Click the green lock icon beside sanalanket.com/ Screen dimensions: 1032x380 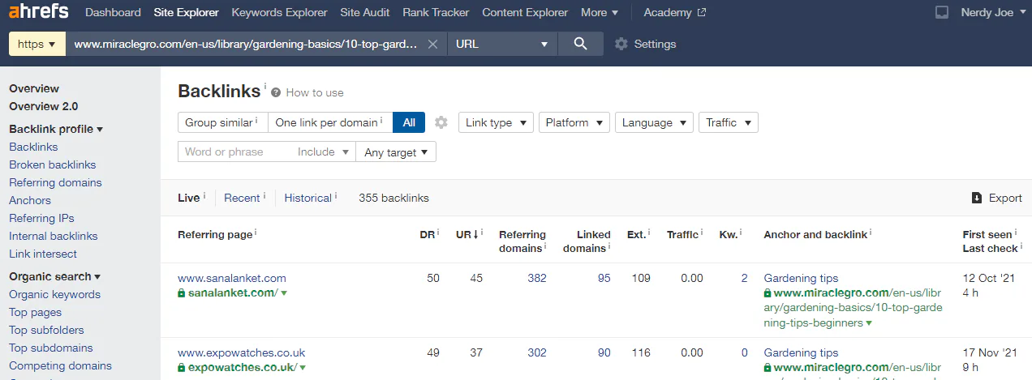182,292
